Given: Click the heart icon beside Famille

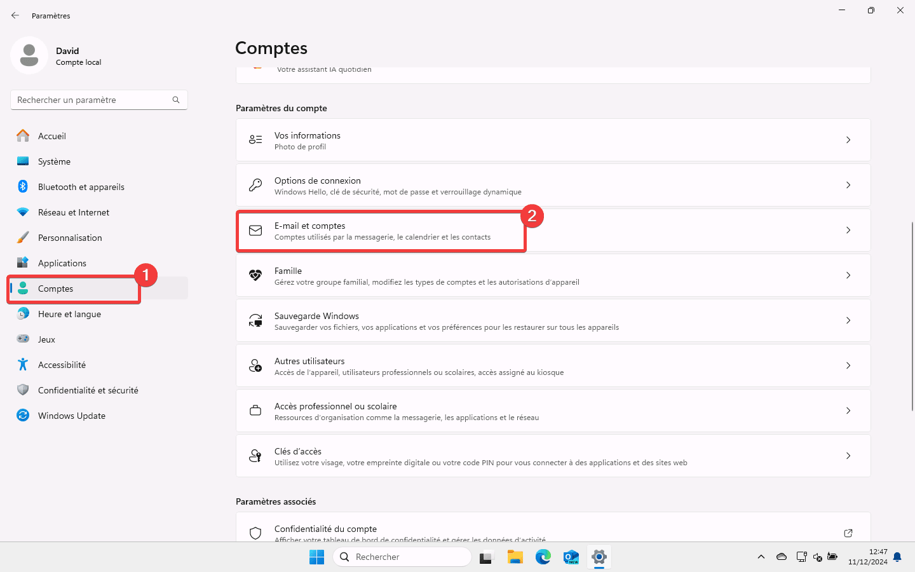Looking at the screenshot, I should 255,275.
